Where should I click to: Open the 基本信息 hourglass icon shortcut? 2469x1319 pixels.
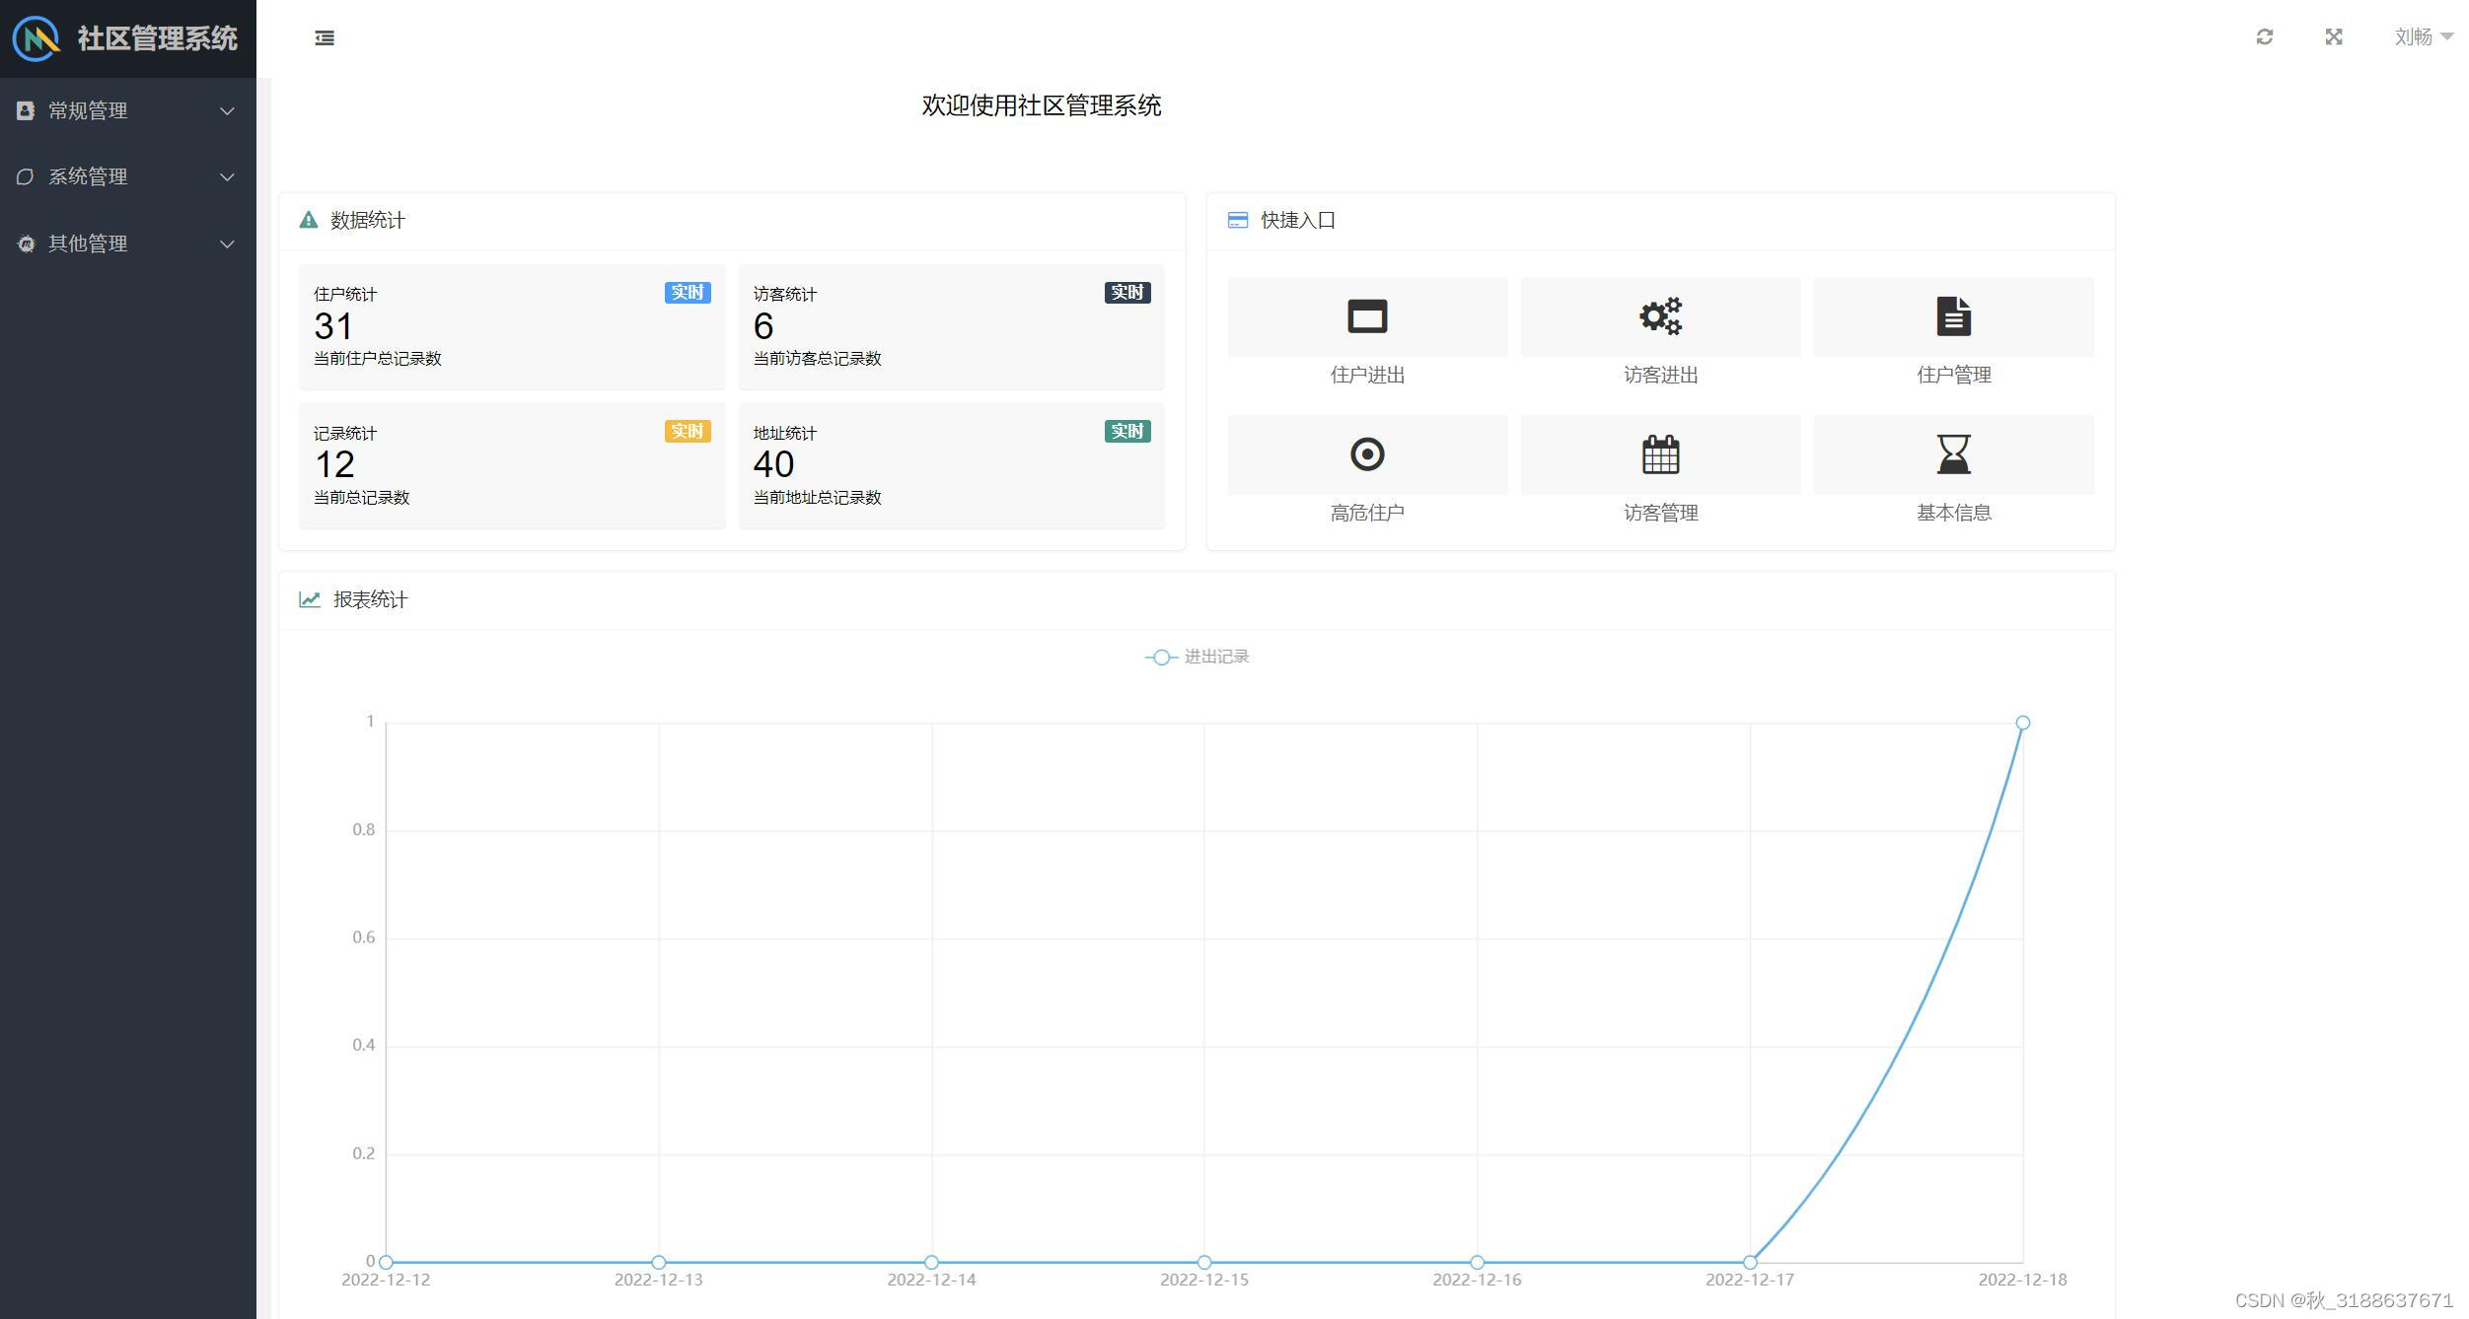point(1953,454)
